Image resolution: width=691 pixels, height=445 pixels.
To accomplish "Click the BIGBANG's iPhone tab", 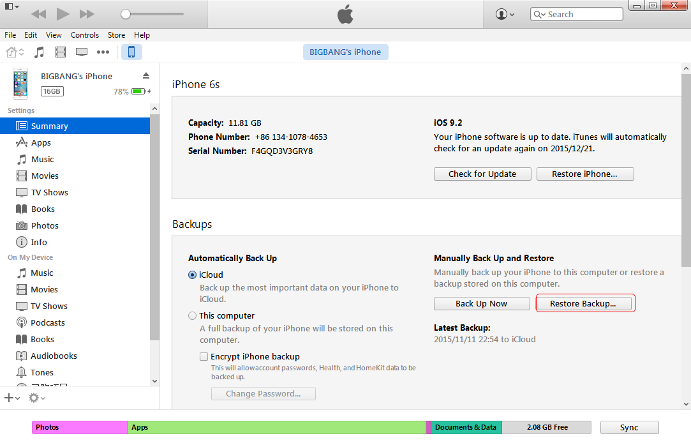I will pyautogui.click(x=345, y=52).
